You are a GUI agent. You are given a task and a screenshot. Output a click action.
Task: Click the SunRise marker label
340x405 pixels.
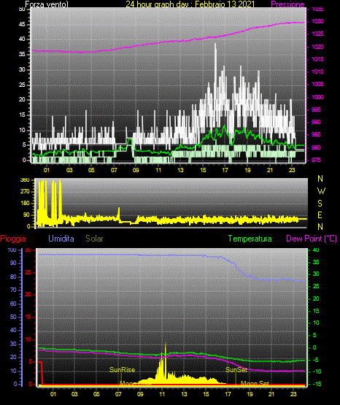coord(122,370)
